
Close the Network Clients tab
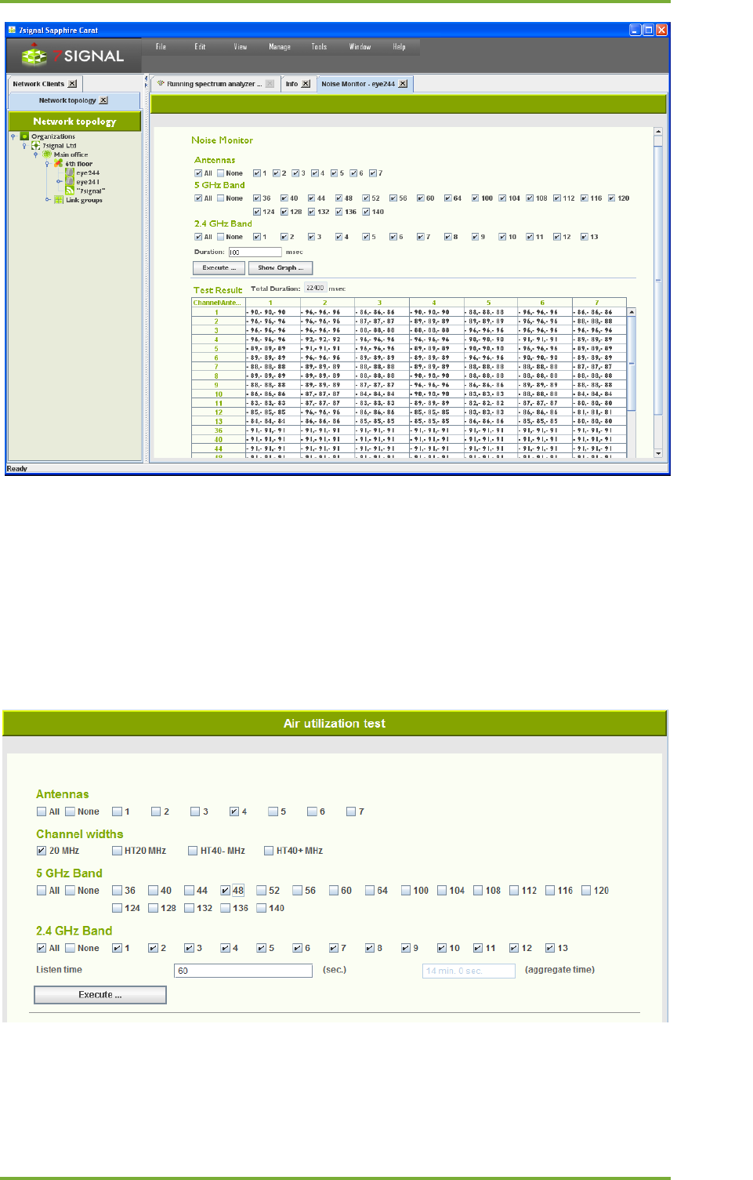(72, 84)
